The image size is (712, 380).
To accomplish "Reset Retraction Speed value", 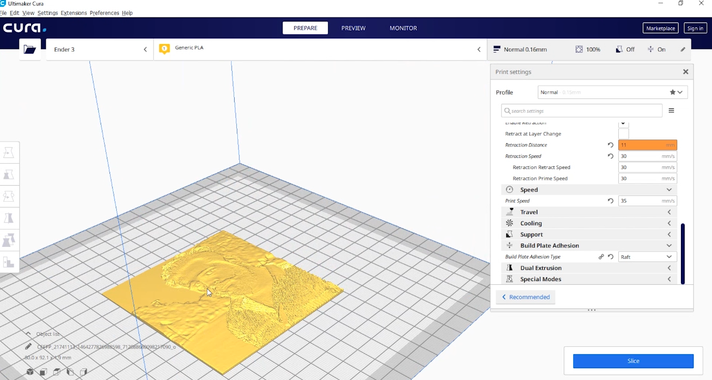I will tap(610, 156).
